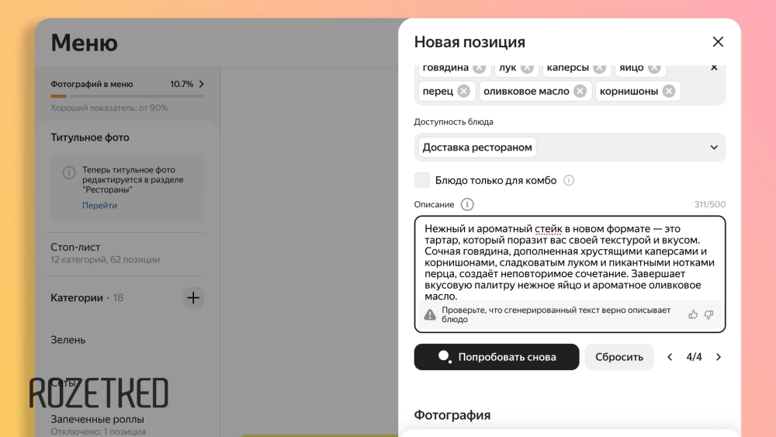This screenshot has width=776, height=437.
Task: Click info icon beside combo-only checkbox
Action: pos(569,180)
